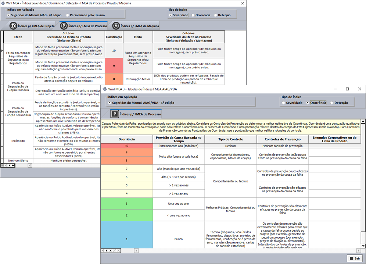Viewport: 366px width, 264px height.
Task: Click the WinFMEA 3 title bar app icon
Action: tap(105, 89)
